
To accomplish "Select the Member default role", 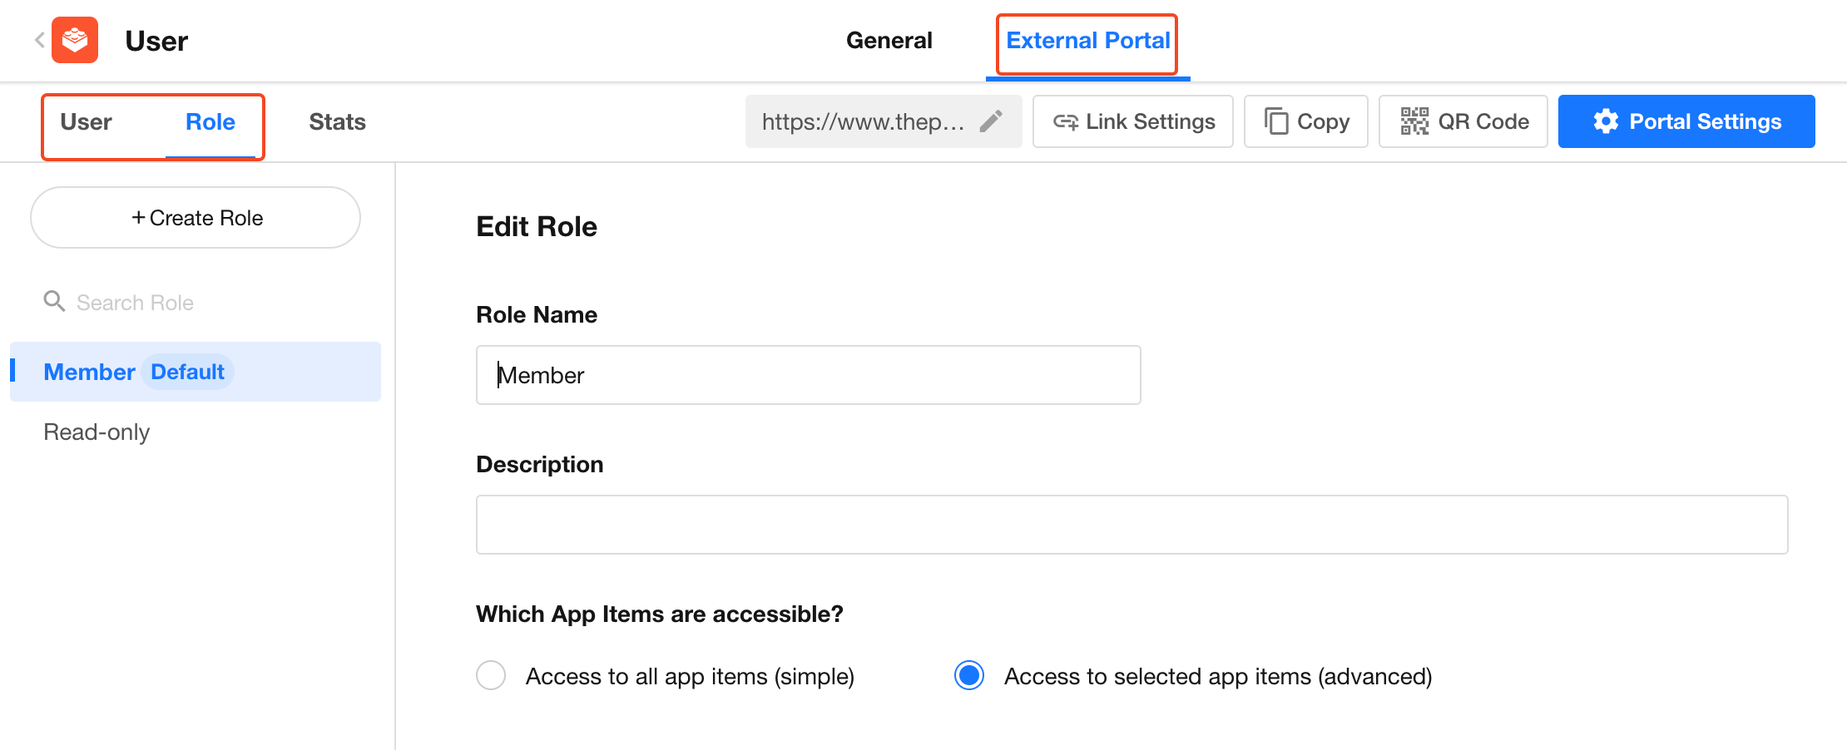I will tap(90, 372).
